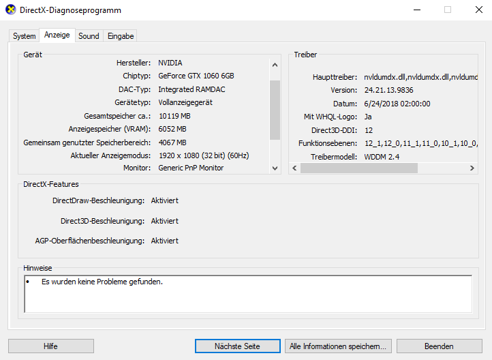Click the "Anzeigespeicher (VRAM):" label
The height and width of the screenshot is (360, 492).
click(110, 129)
